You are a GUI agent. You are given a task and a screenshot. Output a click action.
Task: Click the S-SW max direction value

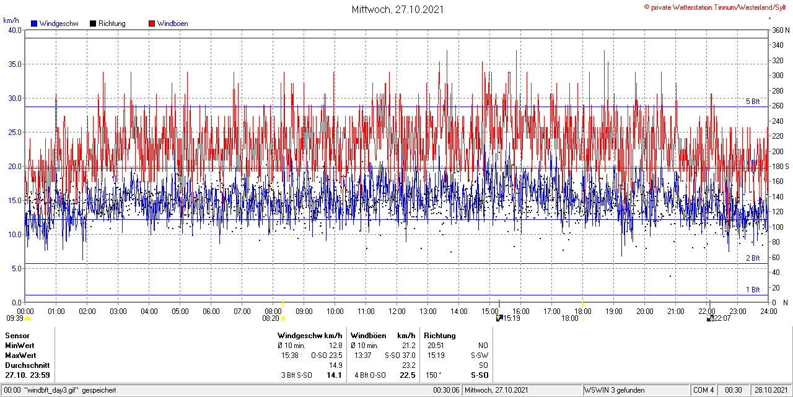(480, 356)
